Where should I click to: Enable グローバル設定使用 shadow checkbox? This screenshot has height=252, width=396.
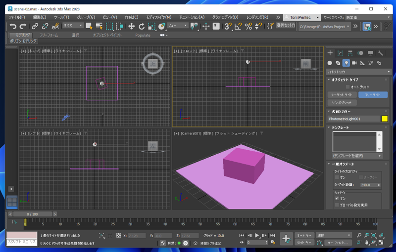coord(337,205)
